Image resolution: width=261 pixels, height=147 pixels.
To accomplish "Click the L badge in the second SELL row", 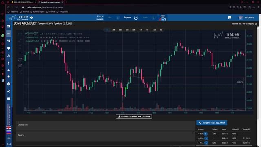I will click(x=206, y=143).
